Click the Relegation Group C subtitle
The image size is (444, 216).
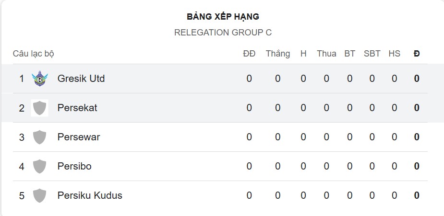click(x=223, y=33)
